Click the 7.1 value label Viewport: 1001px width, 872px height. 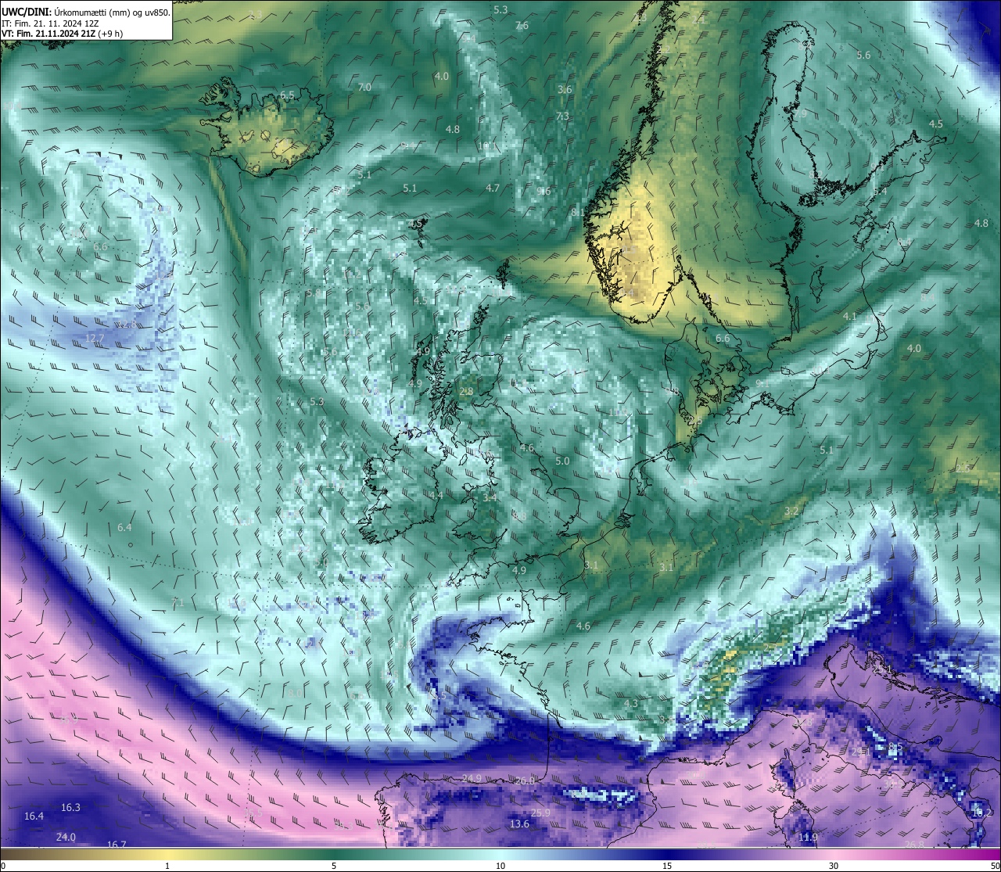(x=178, y=602)
